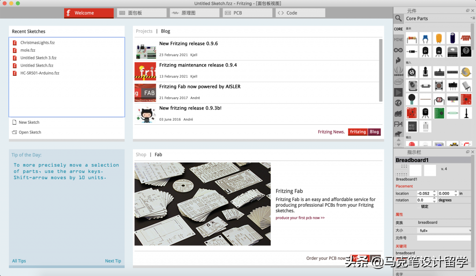Open Untitled Sketch 3.fzz

[x=38, y=58]
